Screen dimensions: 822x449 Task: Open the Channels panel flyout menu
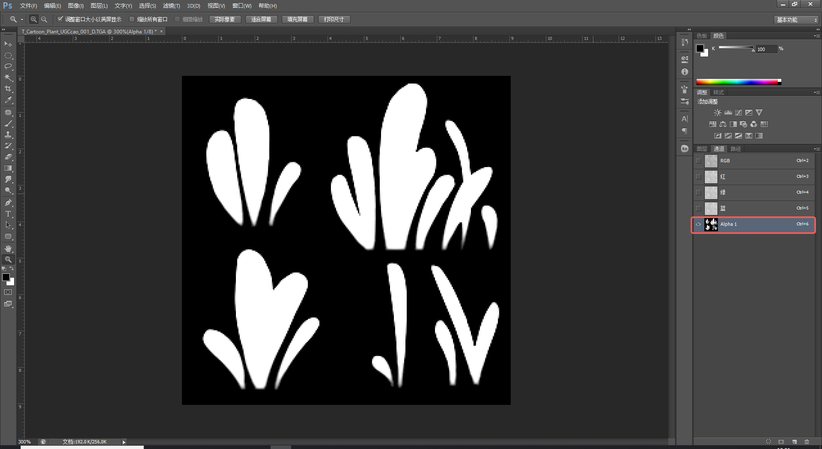pyautogui.click(x=817, y=149)
